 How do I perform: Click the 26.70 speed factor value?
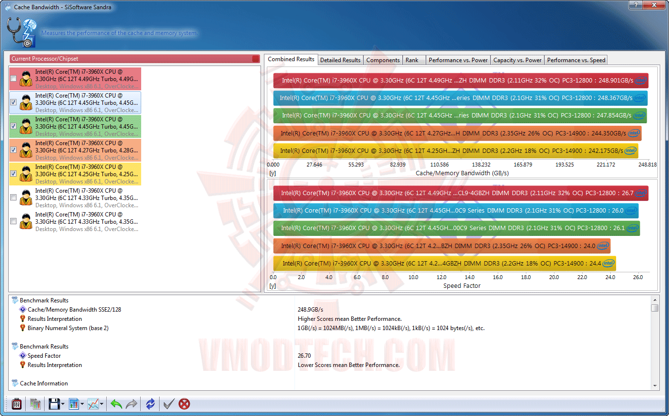pos(304,356)
